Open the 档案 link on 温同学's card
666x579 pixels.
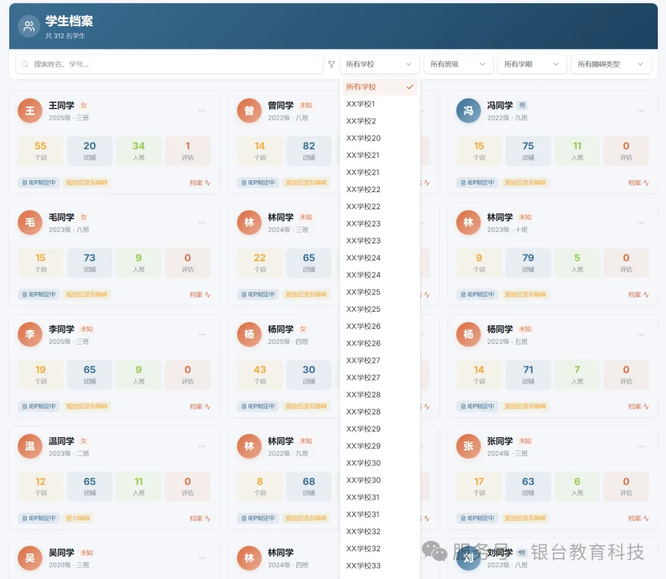pos(200,519)
